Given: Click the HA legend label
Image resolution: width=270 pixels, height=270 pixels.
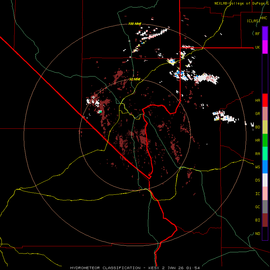Looking at the screenshot, I should click(257, 100).
